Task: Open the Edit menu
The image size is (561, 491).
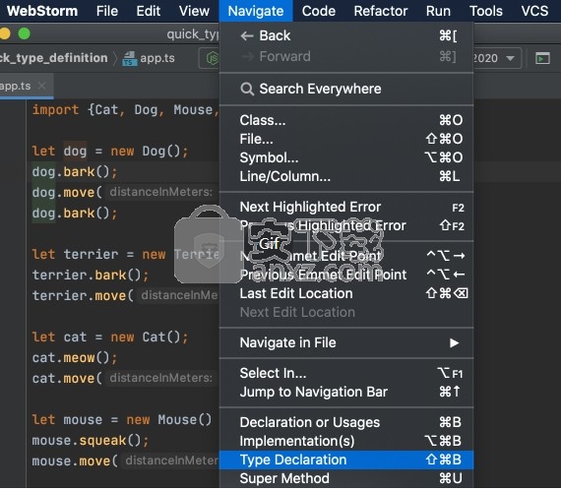Action: pos(148,11)
